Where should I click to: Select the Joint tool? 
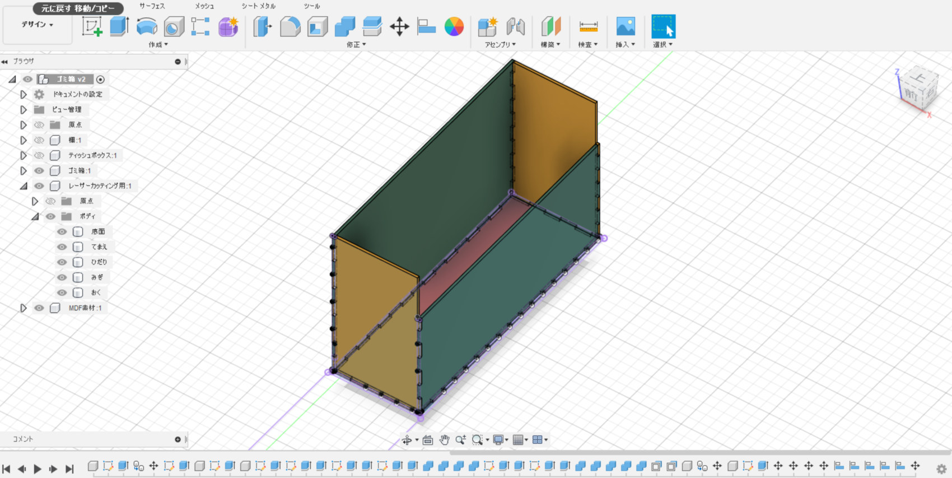pyautogui.click(x=515, y=26)
